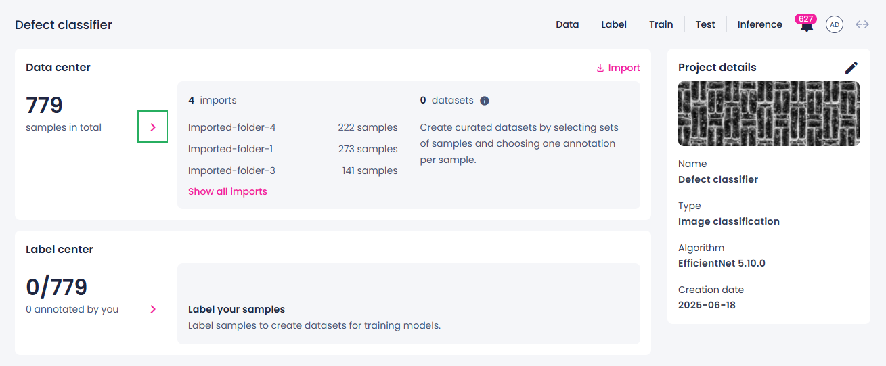Image resolution: width=886 pixels, height=366 pixels.
Task: Edit project details with the pencil icon
Action: 851,67
